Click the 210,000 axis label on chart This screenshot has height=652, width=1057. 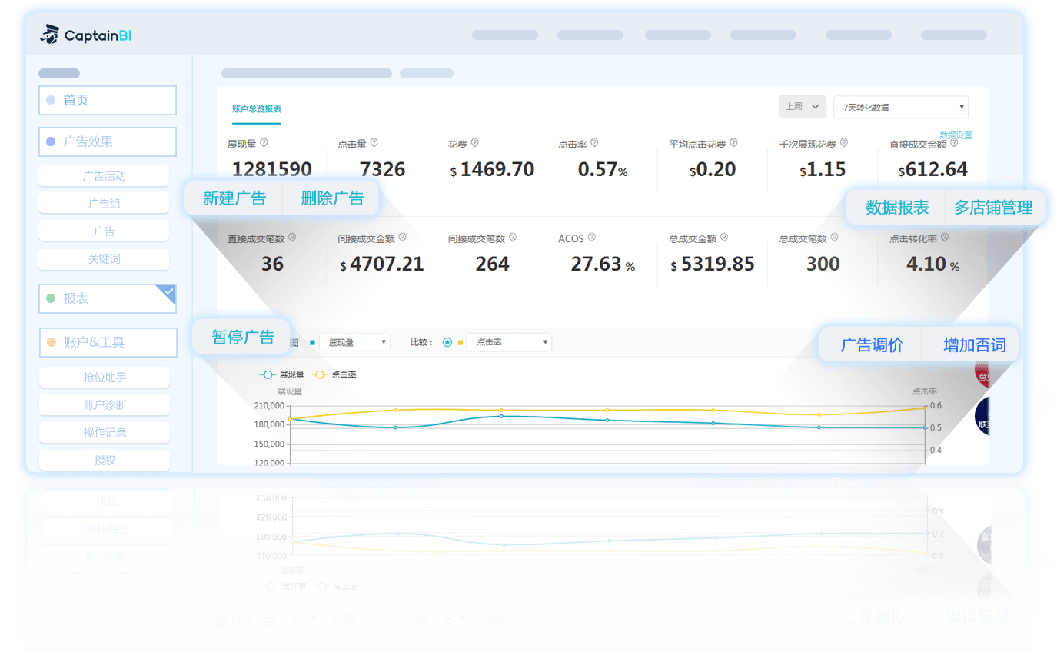(270, 406)
